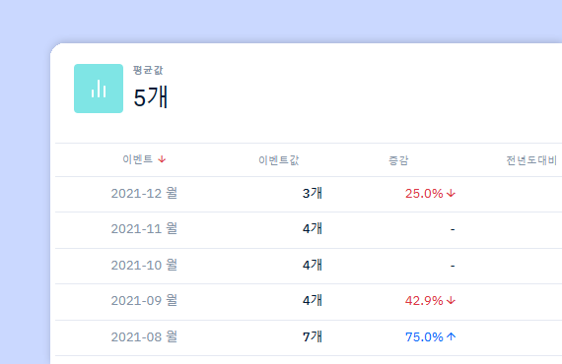Image resolution: width=562 pixels, height=364 pixels.
Task: Click red down arrow beside 42.9%
Action: [452, 301]
